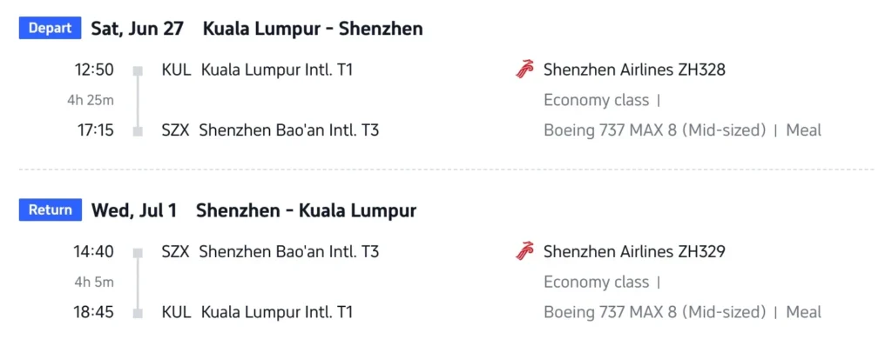Click the Shenzhen Airlines logo for ZH328

[x=524, y=70]
